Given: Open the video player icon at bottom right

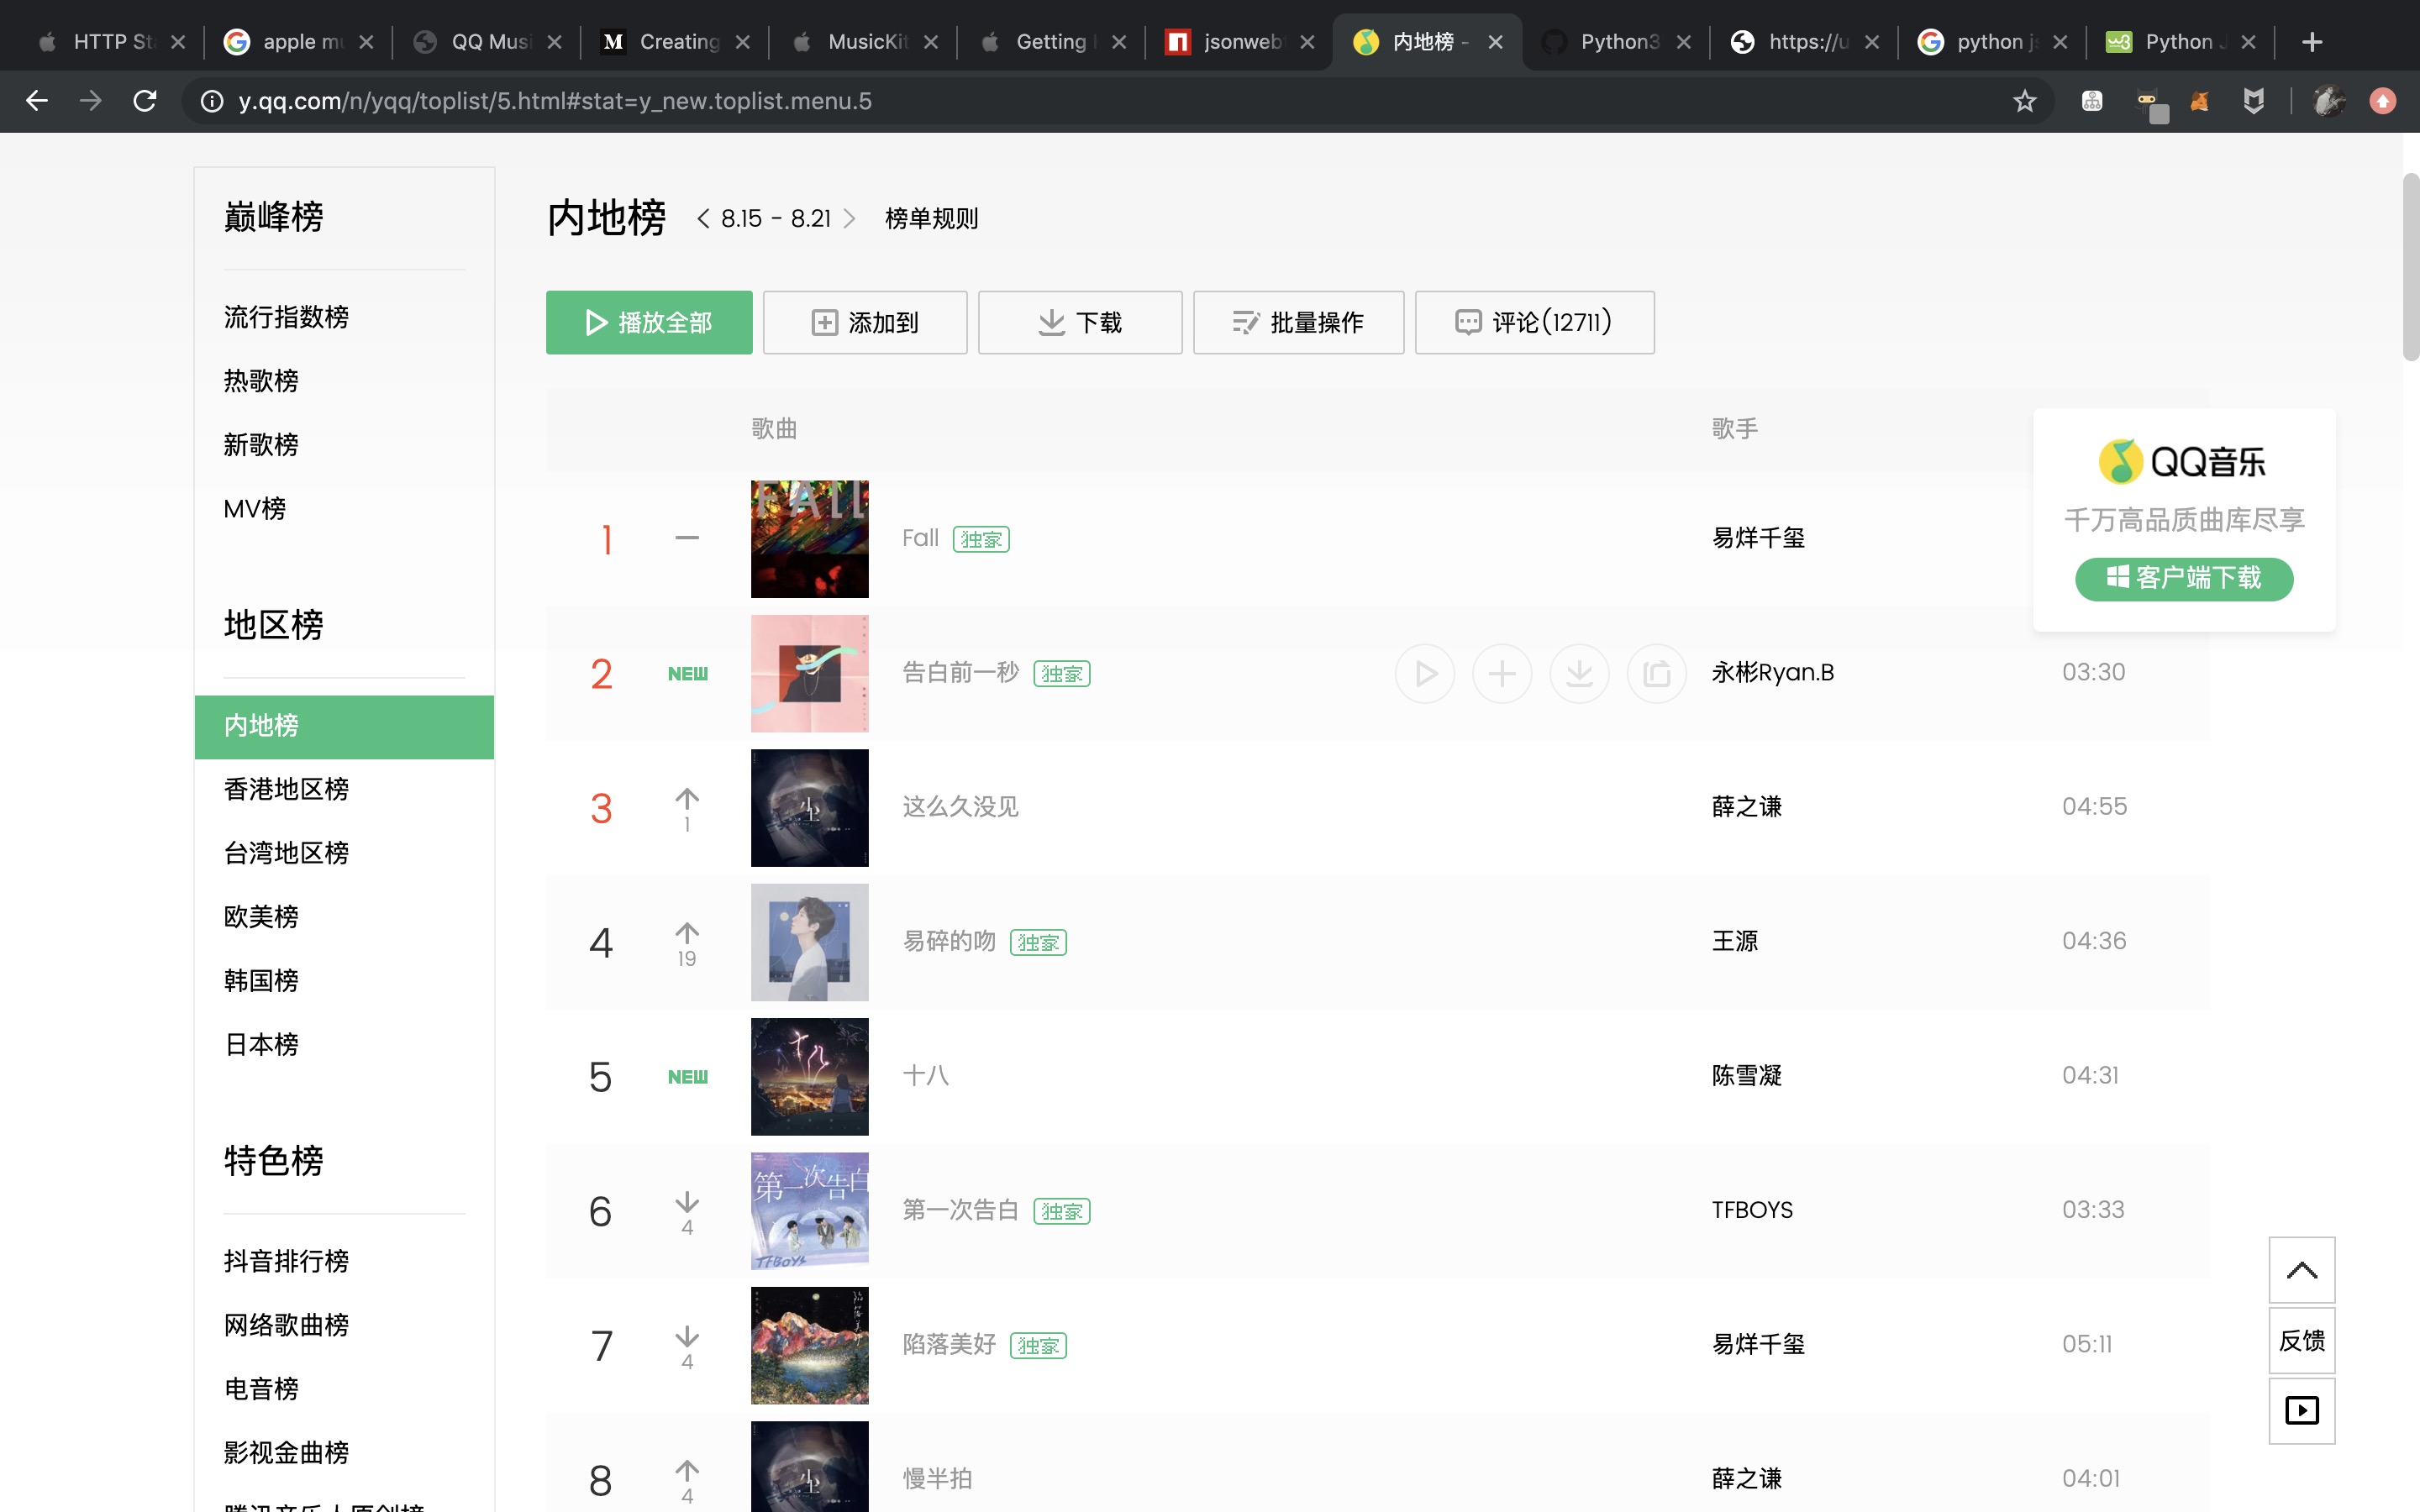Looking at the screenshot, I should [2302, 1410].
